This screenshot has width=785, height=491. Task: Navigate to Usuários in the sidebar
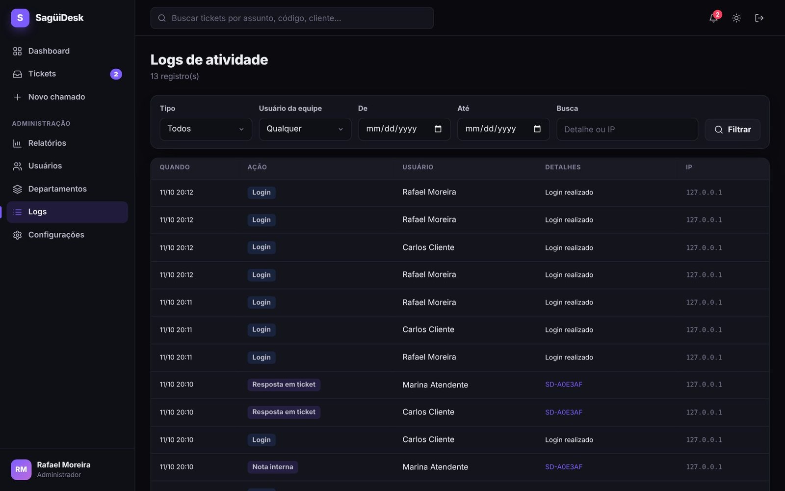67,166
